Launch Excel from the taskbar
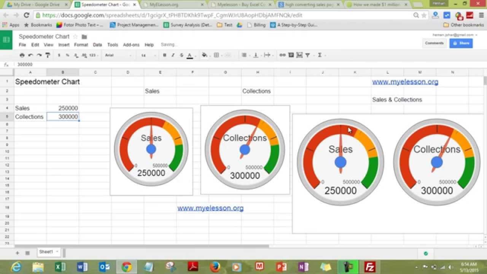The width and height of the screenshot is (487, 274). pyautogui.click(x=60, y=267)
